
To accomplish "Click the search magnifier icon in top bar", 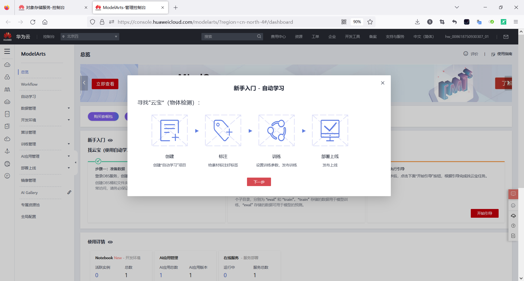I will point(259,36).
